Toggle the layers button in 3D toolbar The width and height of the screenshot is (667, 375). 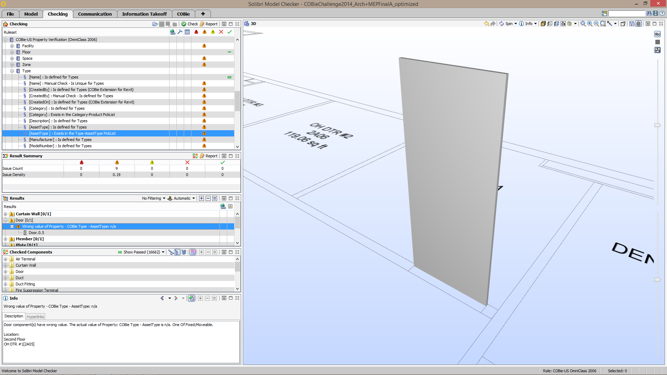click(x=638, y=24)
